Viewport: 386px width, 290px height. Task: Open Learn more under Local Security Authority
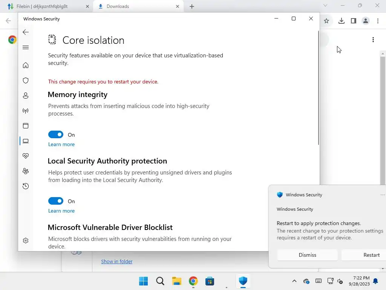coord(61,211)
